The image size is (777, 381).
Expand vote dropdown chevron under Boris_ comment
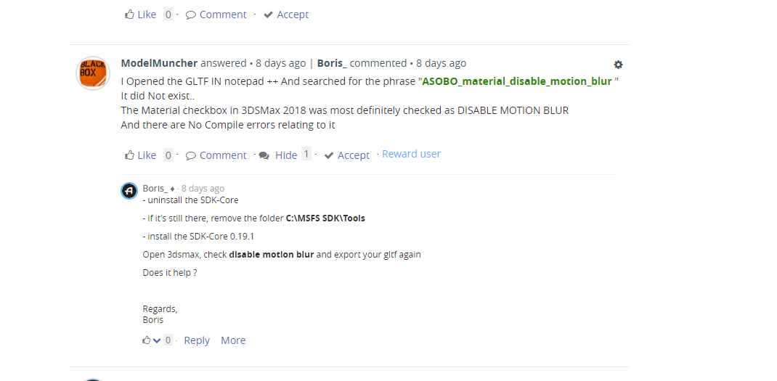tap(157, 340)
